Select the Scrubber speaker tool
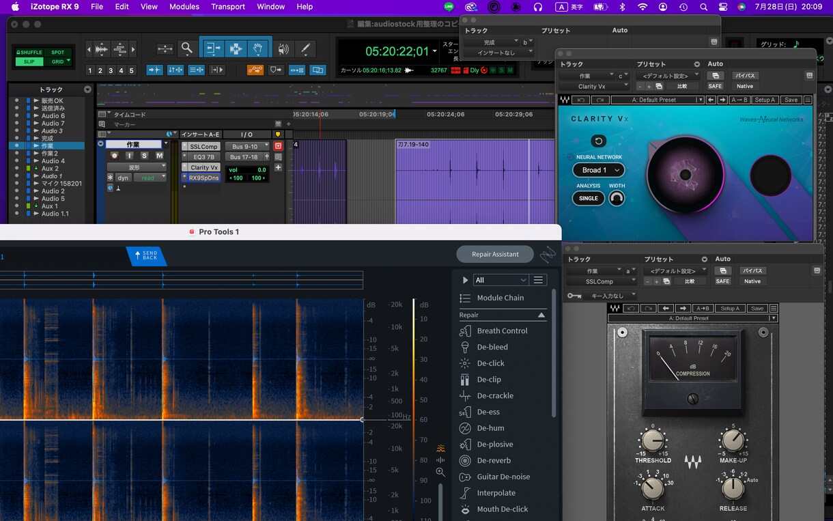This screenshot has height=521, width=833. [x=283, y=48]
